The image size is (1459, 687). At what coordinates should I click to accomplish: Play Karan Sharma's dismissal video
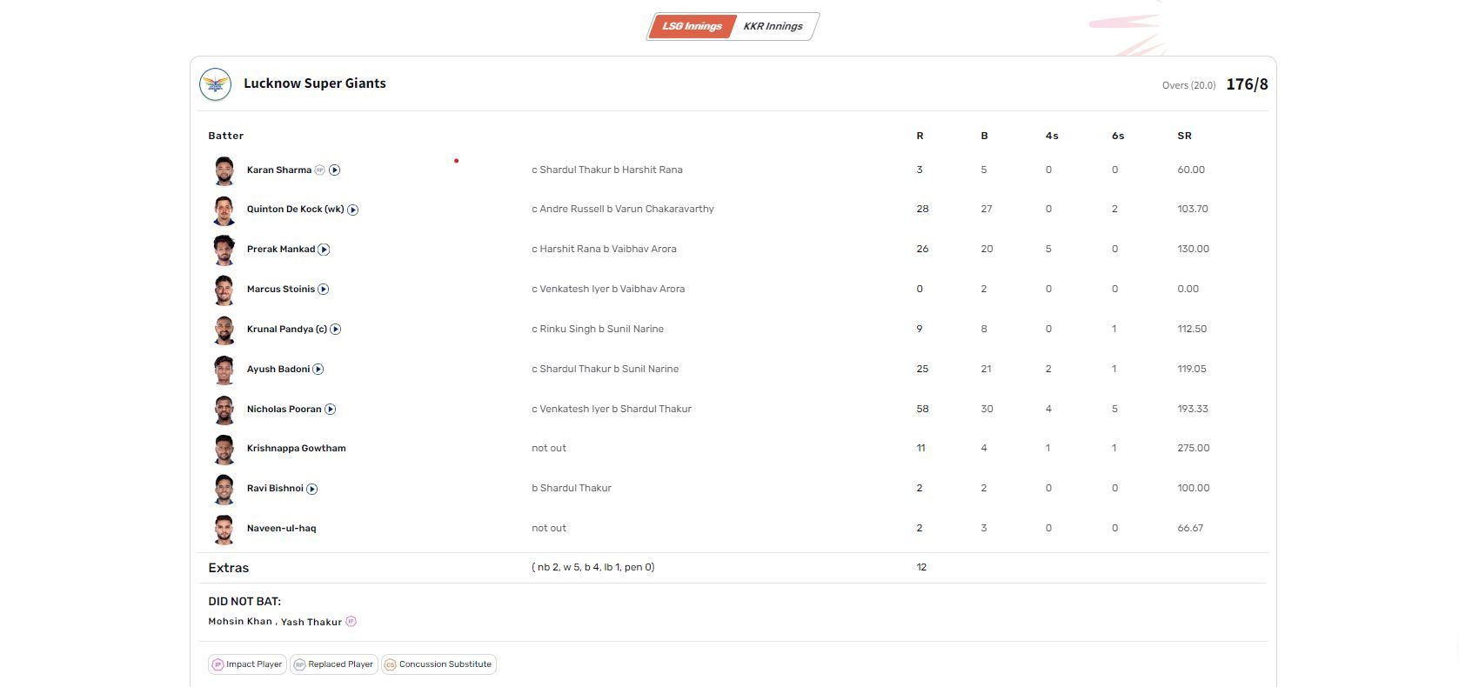tap(335, 170)
